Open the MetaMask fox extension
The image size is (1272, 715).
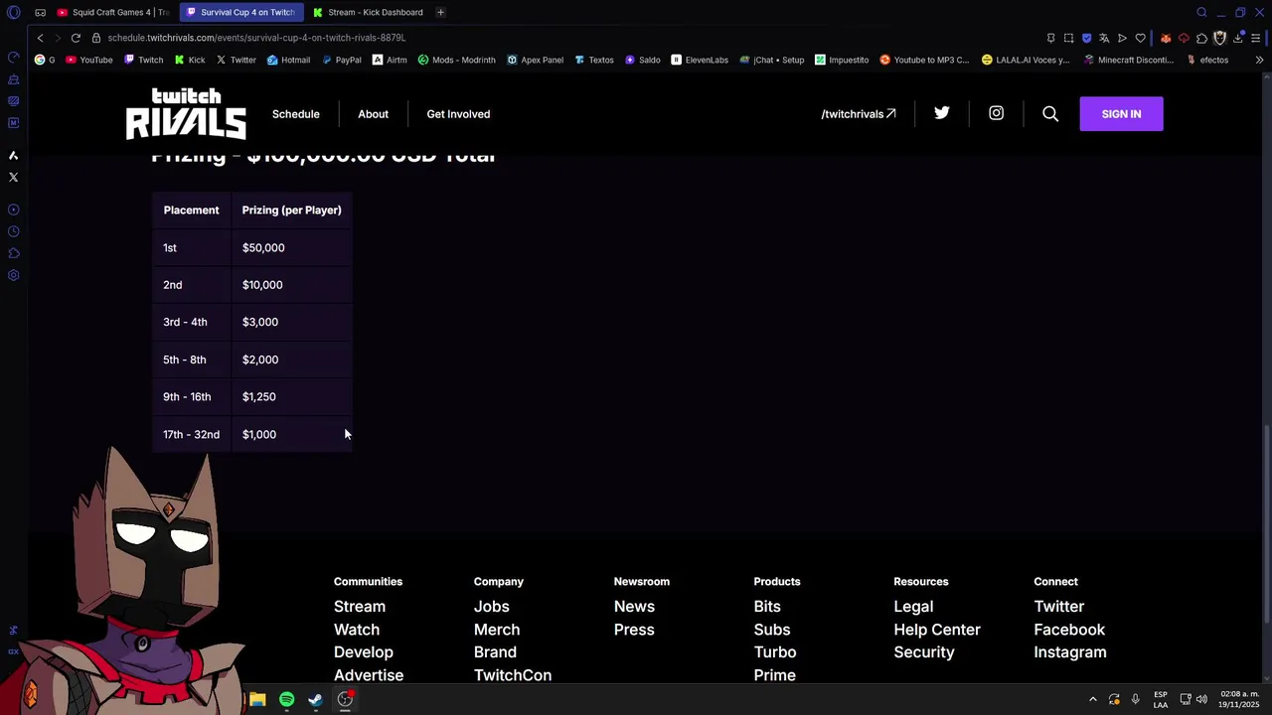(x=1166, y=38)
